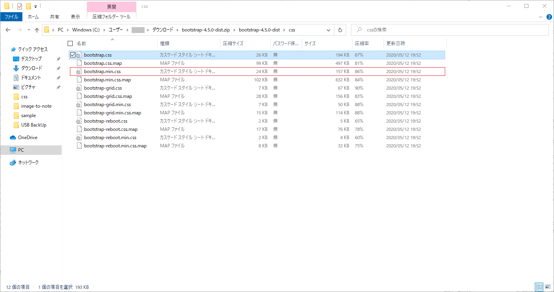
Task: Switch to details view in status bar
Action: pos(539,287)
